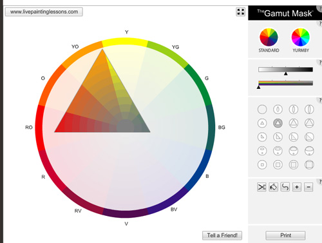Click the minus button to shrink mask
Viewport: 322px width, 243px height.
[x=308, y=187]
